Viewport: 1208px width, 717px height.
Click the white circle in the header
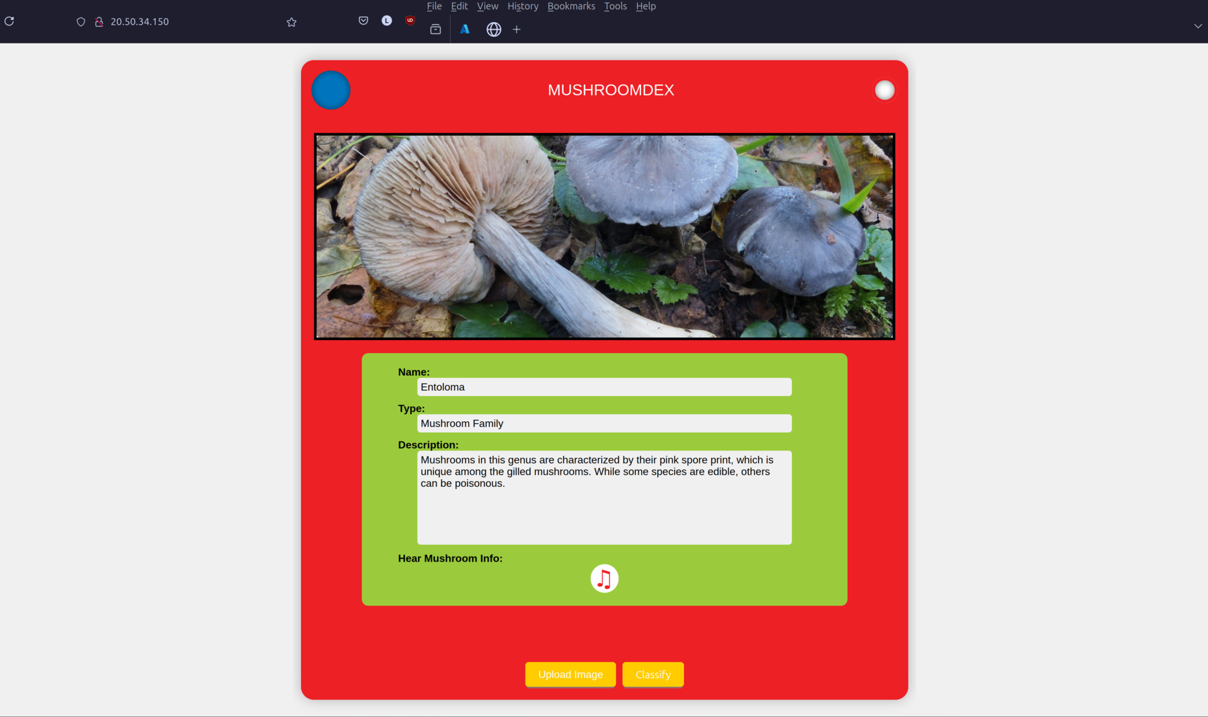884,90
